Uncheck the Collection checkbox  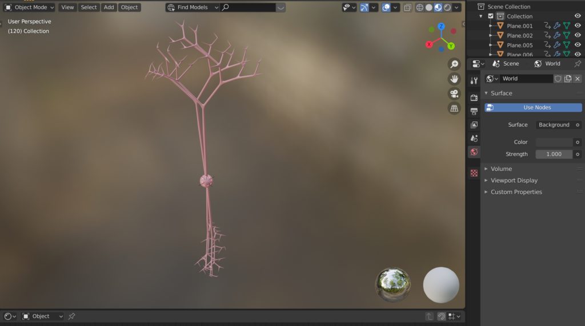(491, 16)
